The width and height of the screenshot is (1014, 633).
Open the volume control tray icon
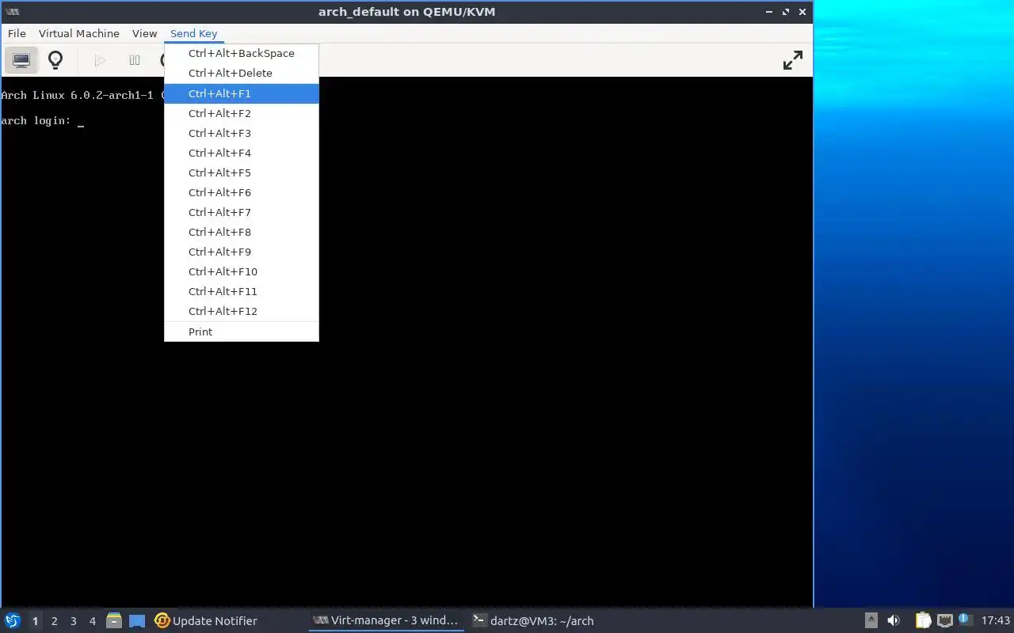(x=894, y=620)
